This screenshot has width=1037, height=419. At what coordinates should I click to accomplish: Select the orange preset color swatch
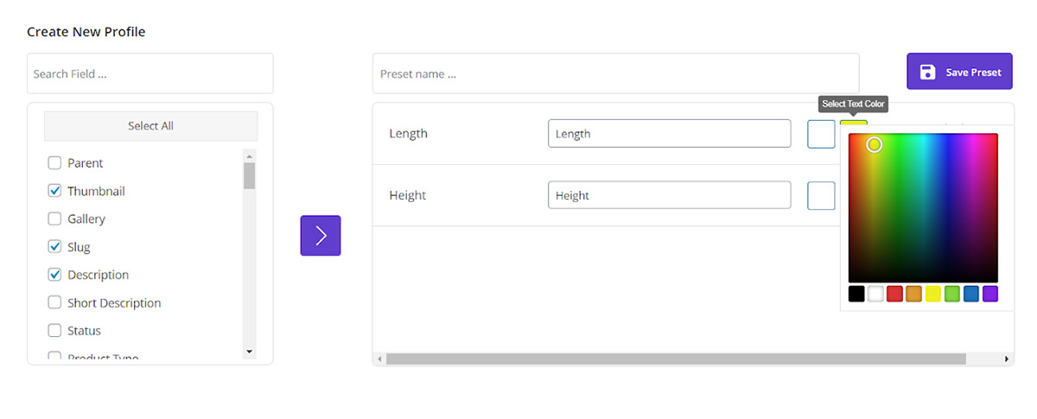coord(913,294)
